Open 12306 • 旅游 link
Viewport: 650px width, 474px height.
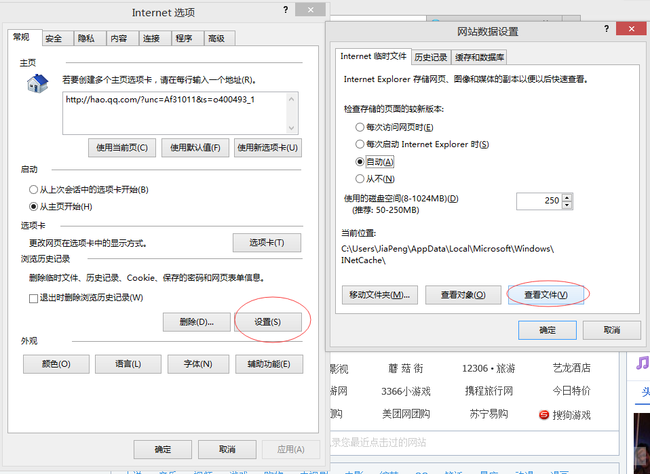click(x=489, y=368)
